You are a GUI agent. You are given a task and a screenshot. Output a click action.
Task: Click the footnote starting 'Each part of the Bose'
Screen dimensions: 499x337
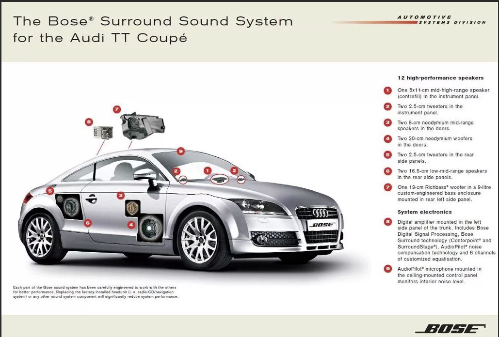[x=96, y=292]
